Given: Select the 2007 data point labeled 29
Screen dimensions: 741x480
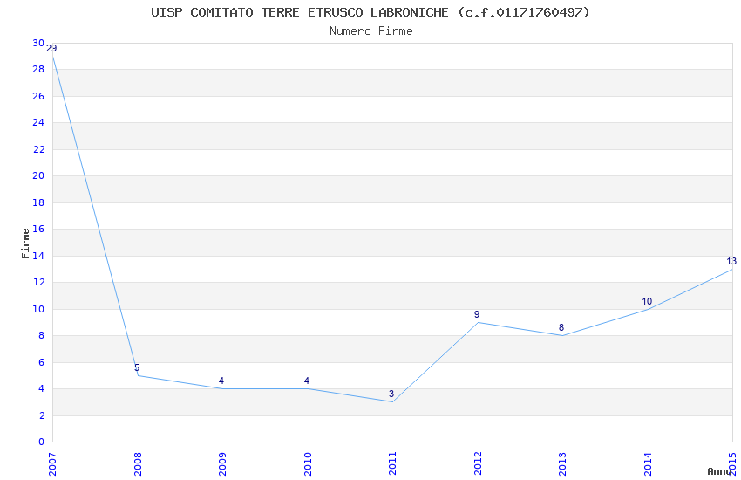Looking at the screenshot, I should coord(52,56).
